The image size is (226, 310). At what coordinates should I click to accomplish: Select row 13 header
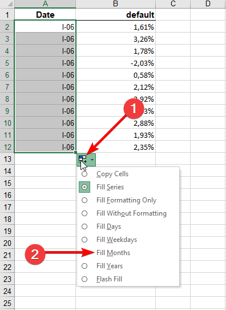(x=7, y=159)
